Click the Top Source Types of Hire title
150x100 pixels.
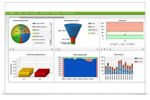[x=20, y=20]
